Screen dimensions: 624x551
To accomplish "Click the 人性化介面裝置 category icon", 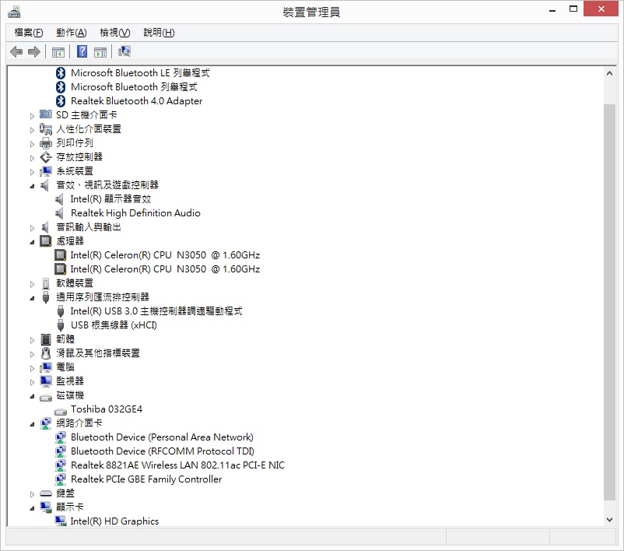I will [46, 129].
